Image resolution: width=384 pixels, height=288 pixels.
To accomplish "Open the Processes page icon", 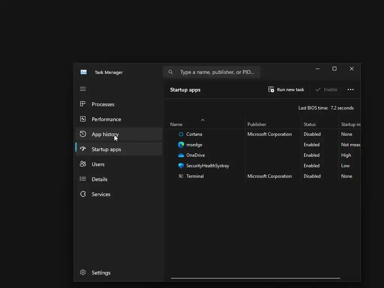I will coord(83,104).
